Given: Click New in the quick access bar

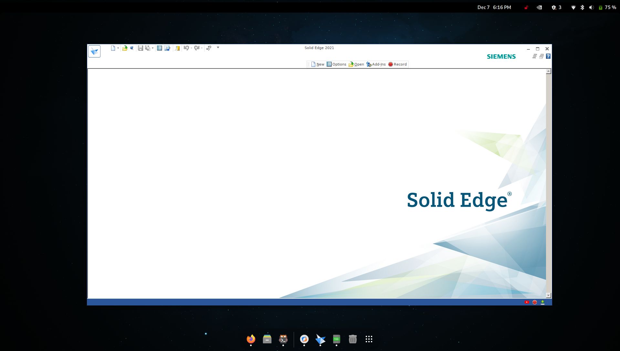Looking at the screenshot, I should [x=318, y=64].
